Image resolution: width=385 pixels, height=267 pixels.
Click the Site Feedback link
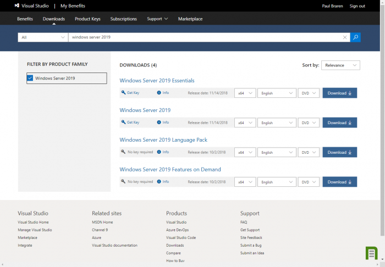(x=251, y=237)
